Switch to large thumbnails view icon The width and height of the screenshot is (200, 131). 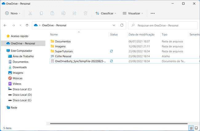click(x=196, y=128)
